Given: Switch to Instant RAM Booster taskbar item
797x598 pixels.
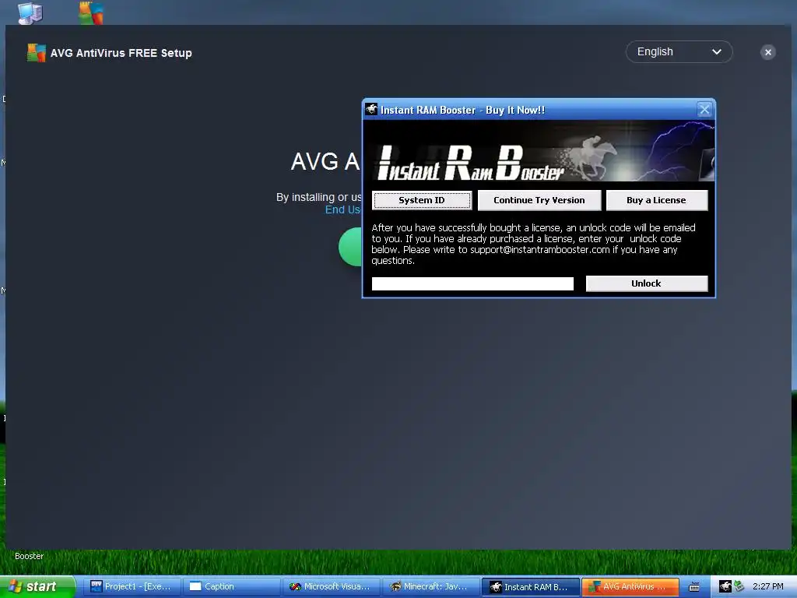Looking at the screenshot, I should click(529, 587).
